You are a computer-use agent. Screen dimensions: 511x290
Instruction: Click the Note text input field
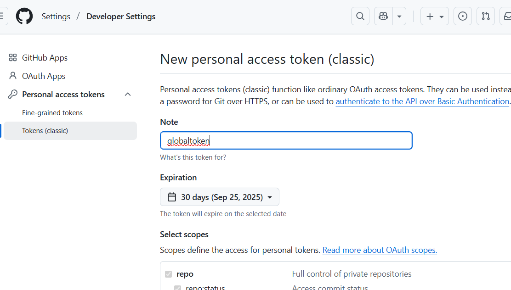point(286,141)
